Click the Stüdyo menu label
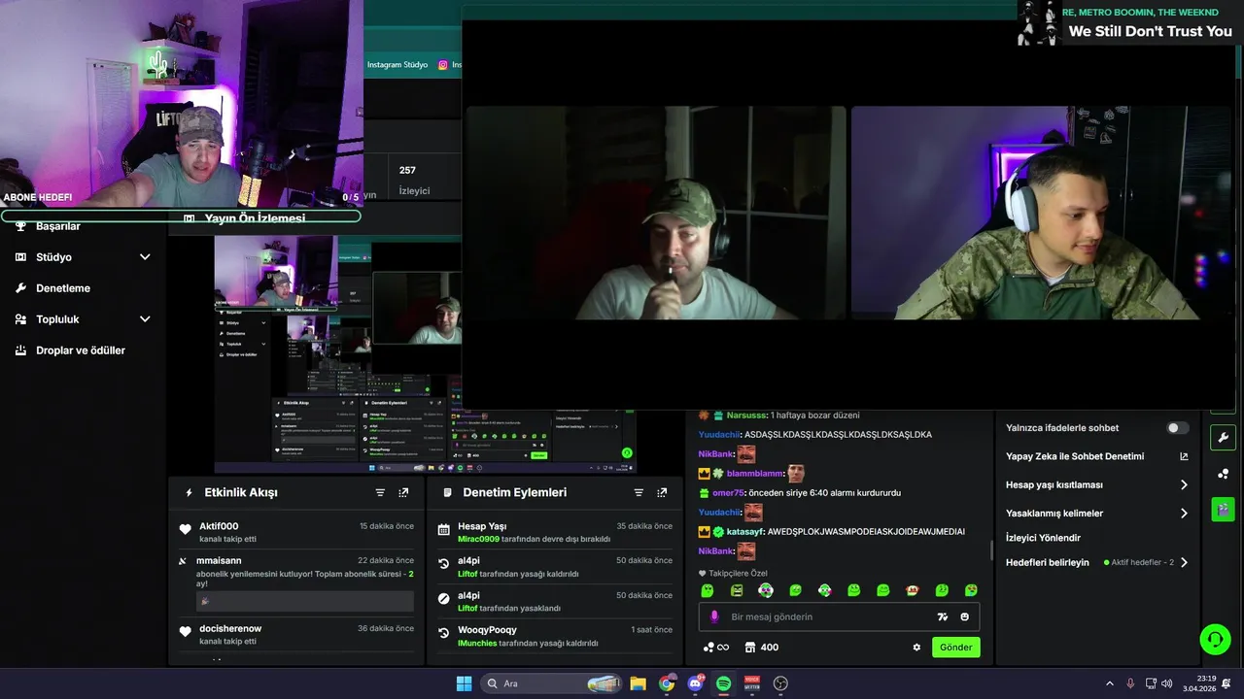This screenshot has height=699, width=1244. point(53,257)
